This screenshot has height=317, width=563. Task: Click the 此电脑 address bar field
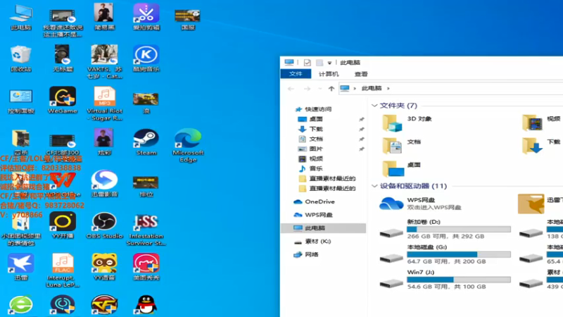tap(450, 89)
